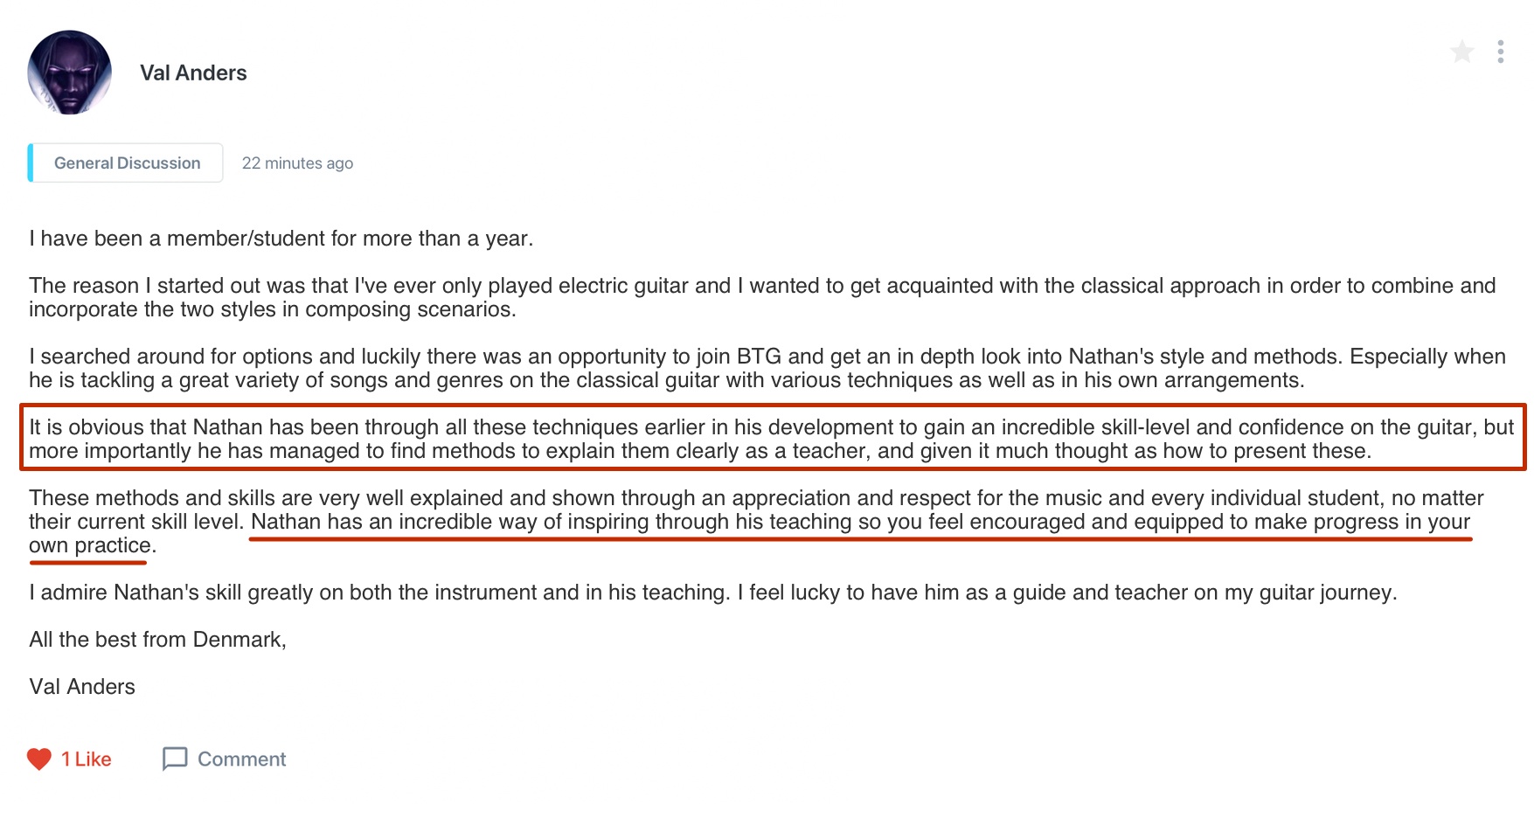1534x818 pixels.
Task: Click inside the red-boxed highlighted paragraph
Action: (x=773, y=439)
